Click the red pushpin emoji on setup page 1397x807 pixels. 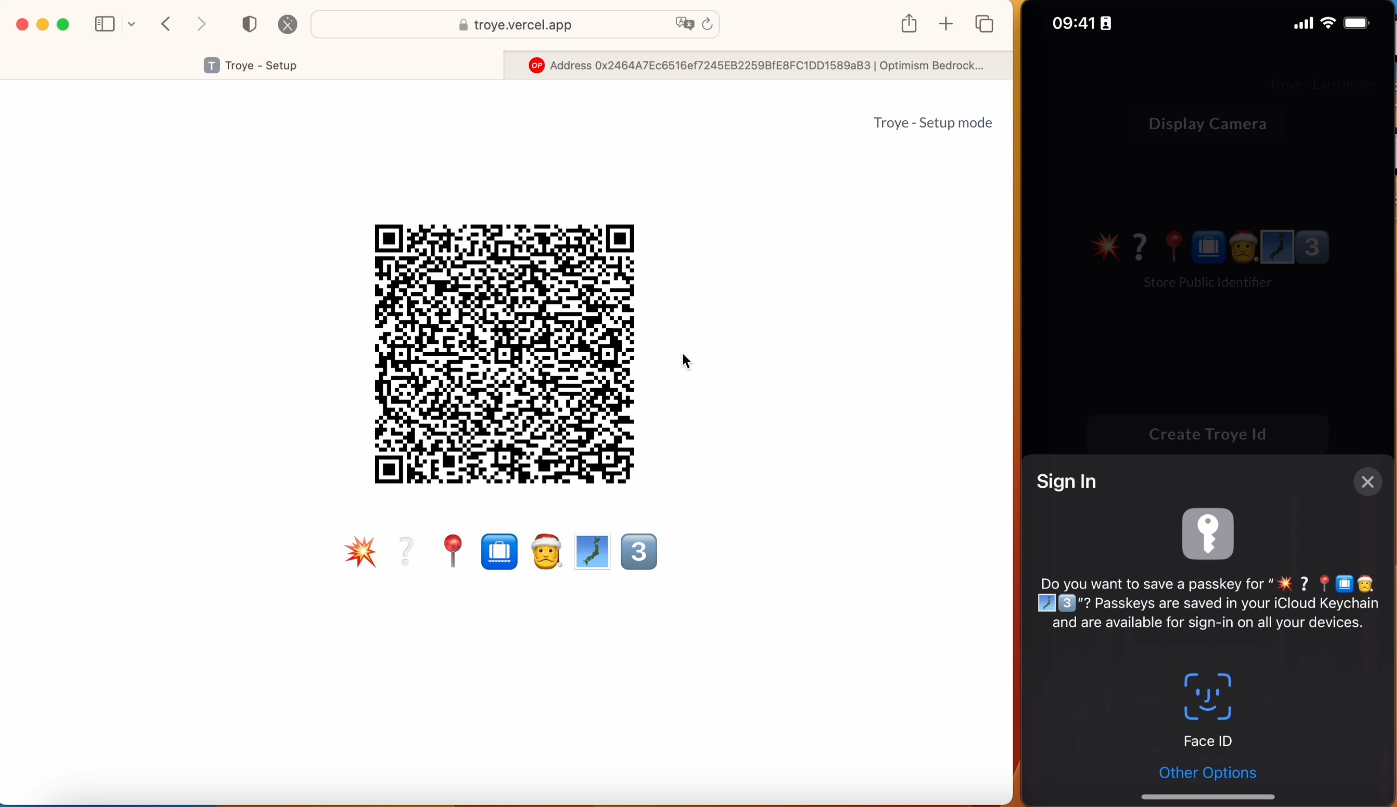coord(453,551)
